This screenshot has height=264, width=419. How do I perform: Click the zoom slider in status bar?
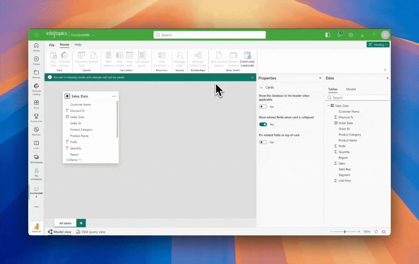(345, 232)
